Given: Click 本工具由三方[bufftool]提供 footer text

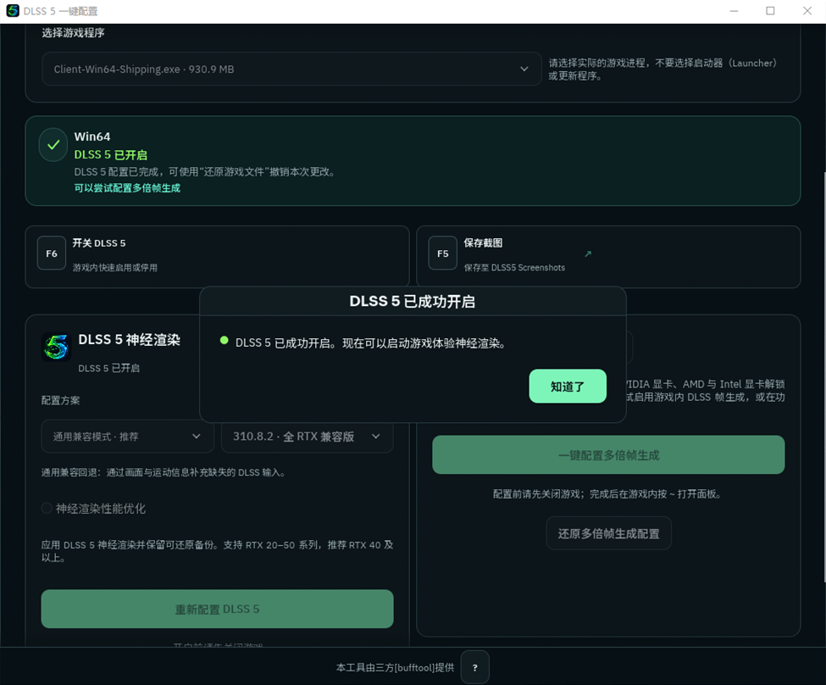Looking at the screenshot, I should pos(395,667).
